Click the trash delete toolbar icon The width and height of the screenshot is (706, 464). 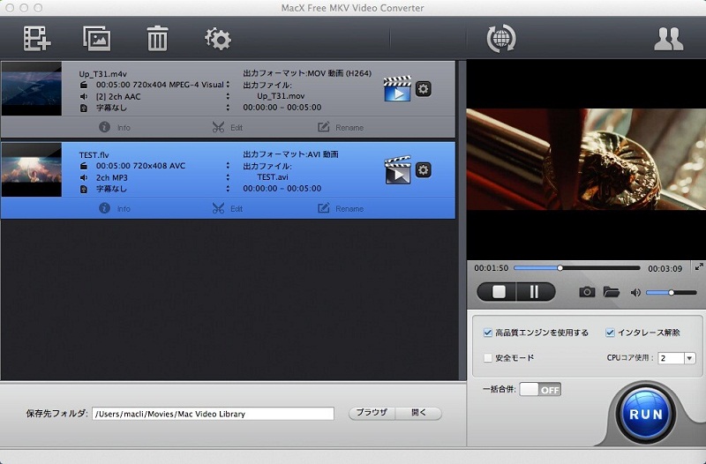pyautogui.click(x=157, y=38)
